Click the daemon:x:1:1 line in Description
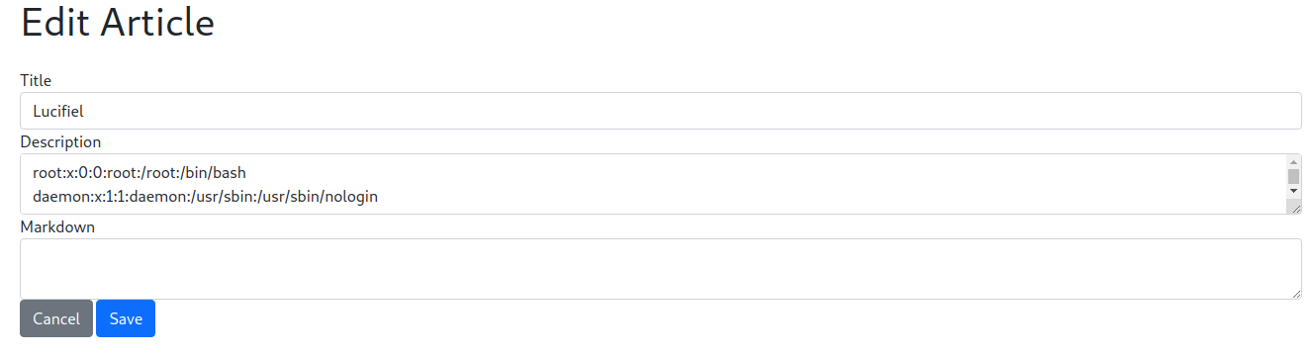The width and height of the screenshot is (1314, 357). [x=205, y=197]
